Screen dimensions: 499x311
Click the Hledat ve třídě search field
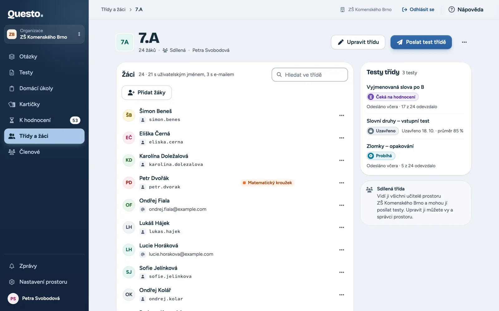pyautogui.click(x=310, y=75)
